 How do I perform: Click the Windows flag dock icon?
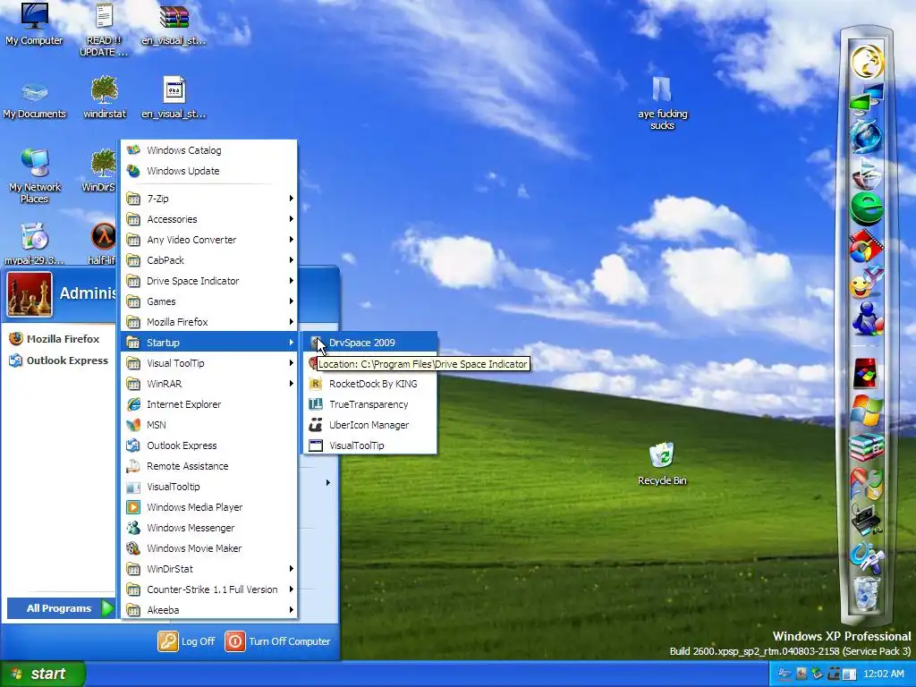866,410
